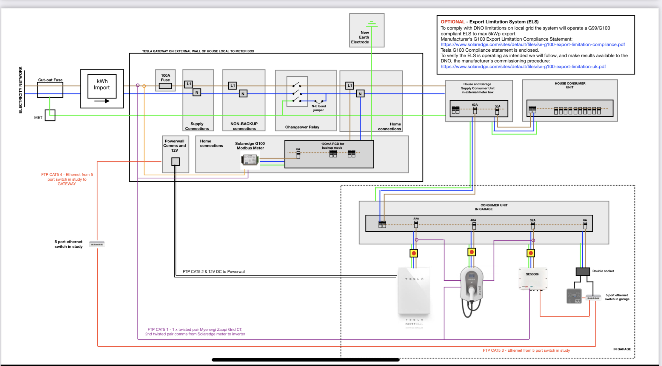
Task: Click the Powerwall Comms and 12V terminal square
Action: click(x=175, y=162)
